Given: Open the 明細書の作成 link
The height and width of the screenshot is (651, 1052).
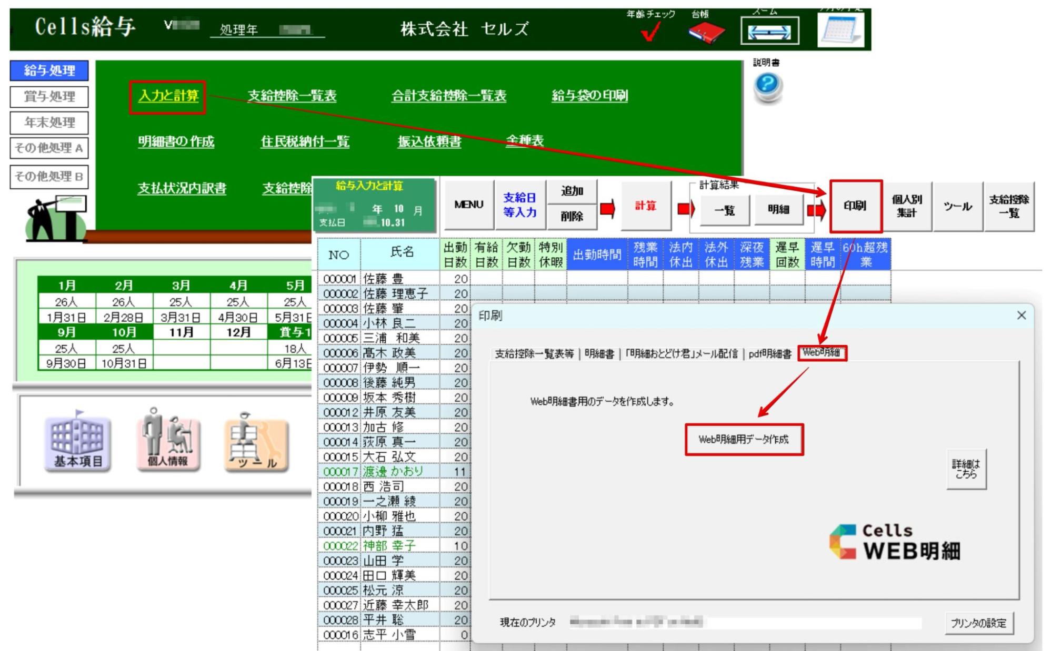Looking at the screenshot, I should click(176, 142).
